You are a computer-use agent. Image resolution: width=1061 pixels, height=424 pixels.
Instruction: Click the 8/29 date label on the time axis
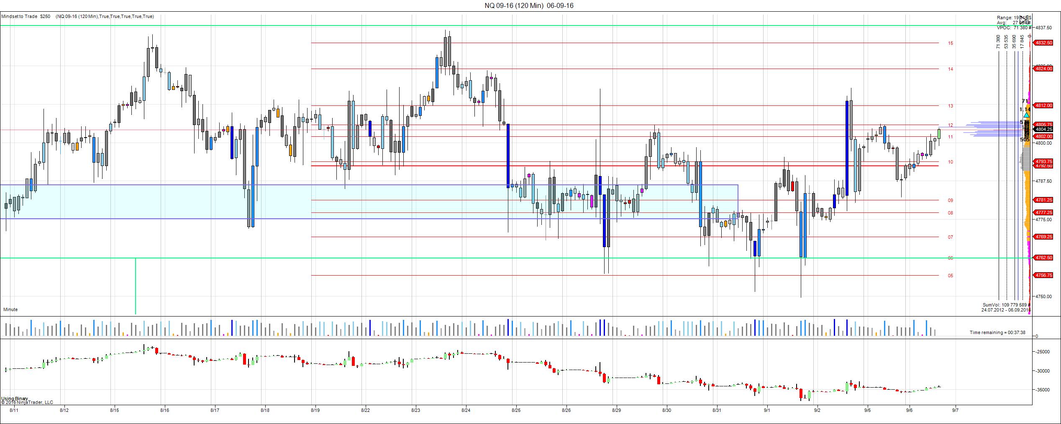pos(616,411)
